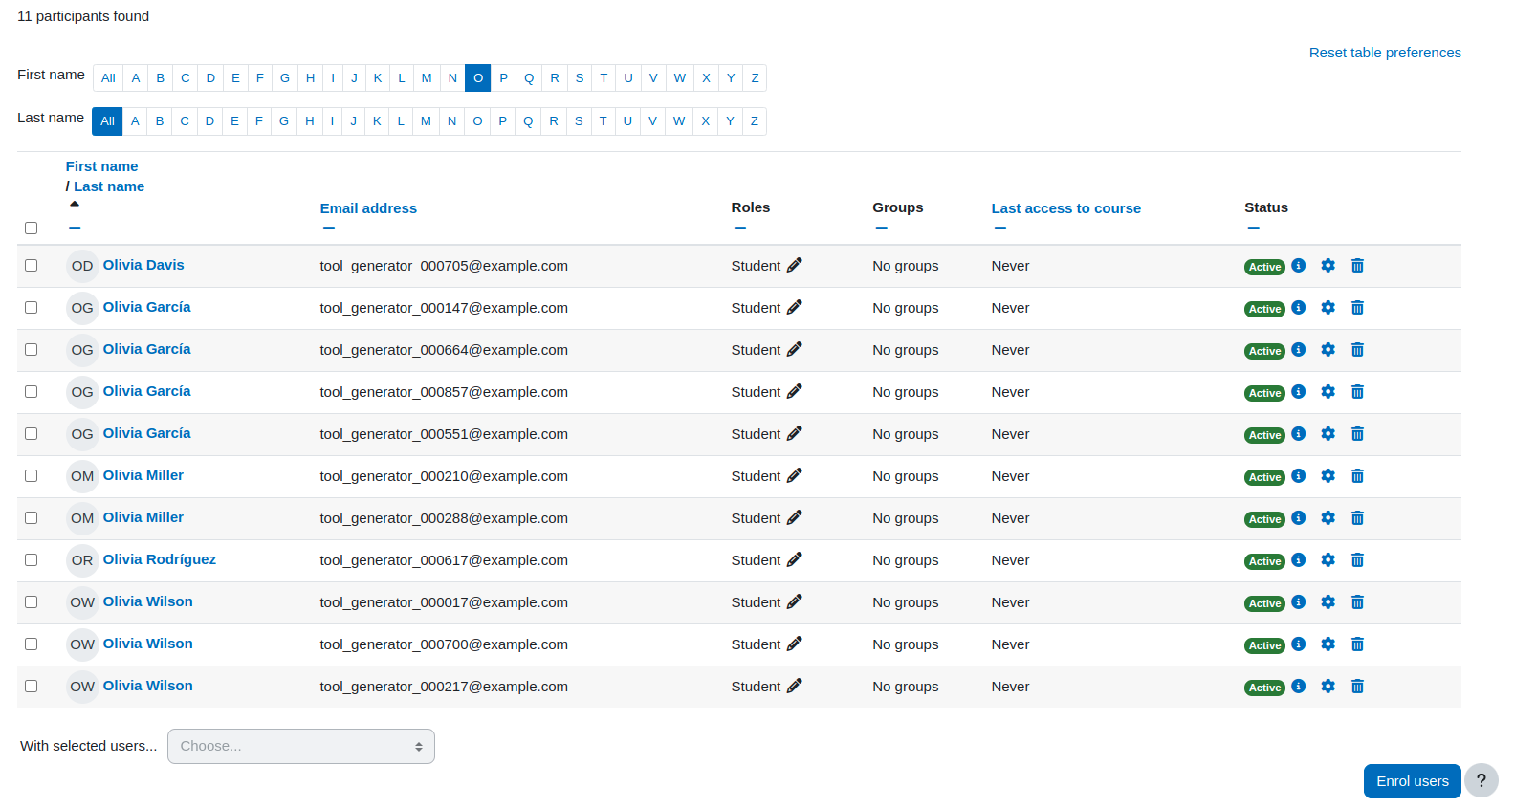The height and width of the screenshot is (808, 1515).
Task: Check the tool_generator_000017 row checkbox
Action: 31,601
